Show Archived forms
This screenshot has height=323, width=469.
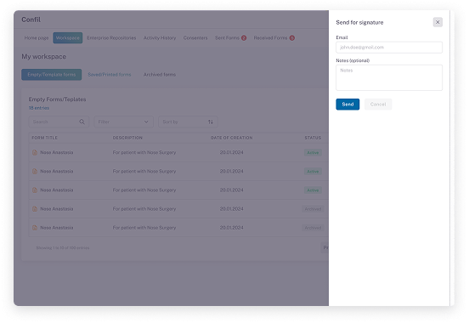[160, 75]
